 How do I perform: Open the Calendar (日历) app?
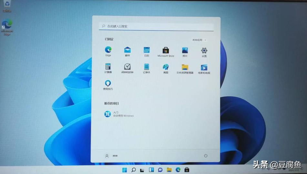pyautogui.click(x=147, y=51)
